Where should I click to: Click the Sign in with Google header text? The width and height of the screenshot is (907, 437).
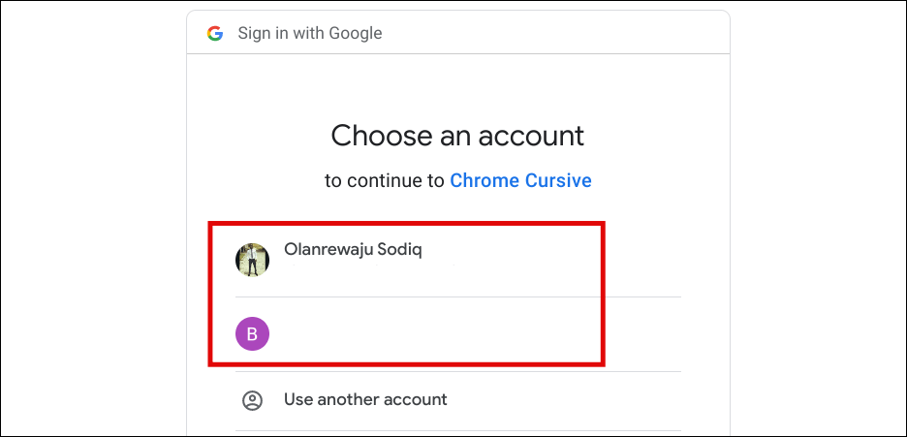click(x=310, y=33)
